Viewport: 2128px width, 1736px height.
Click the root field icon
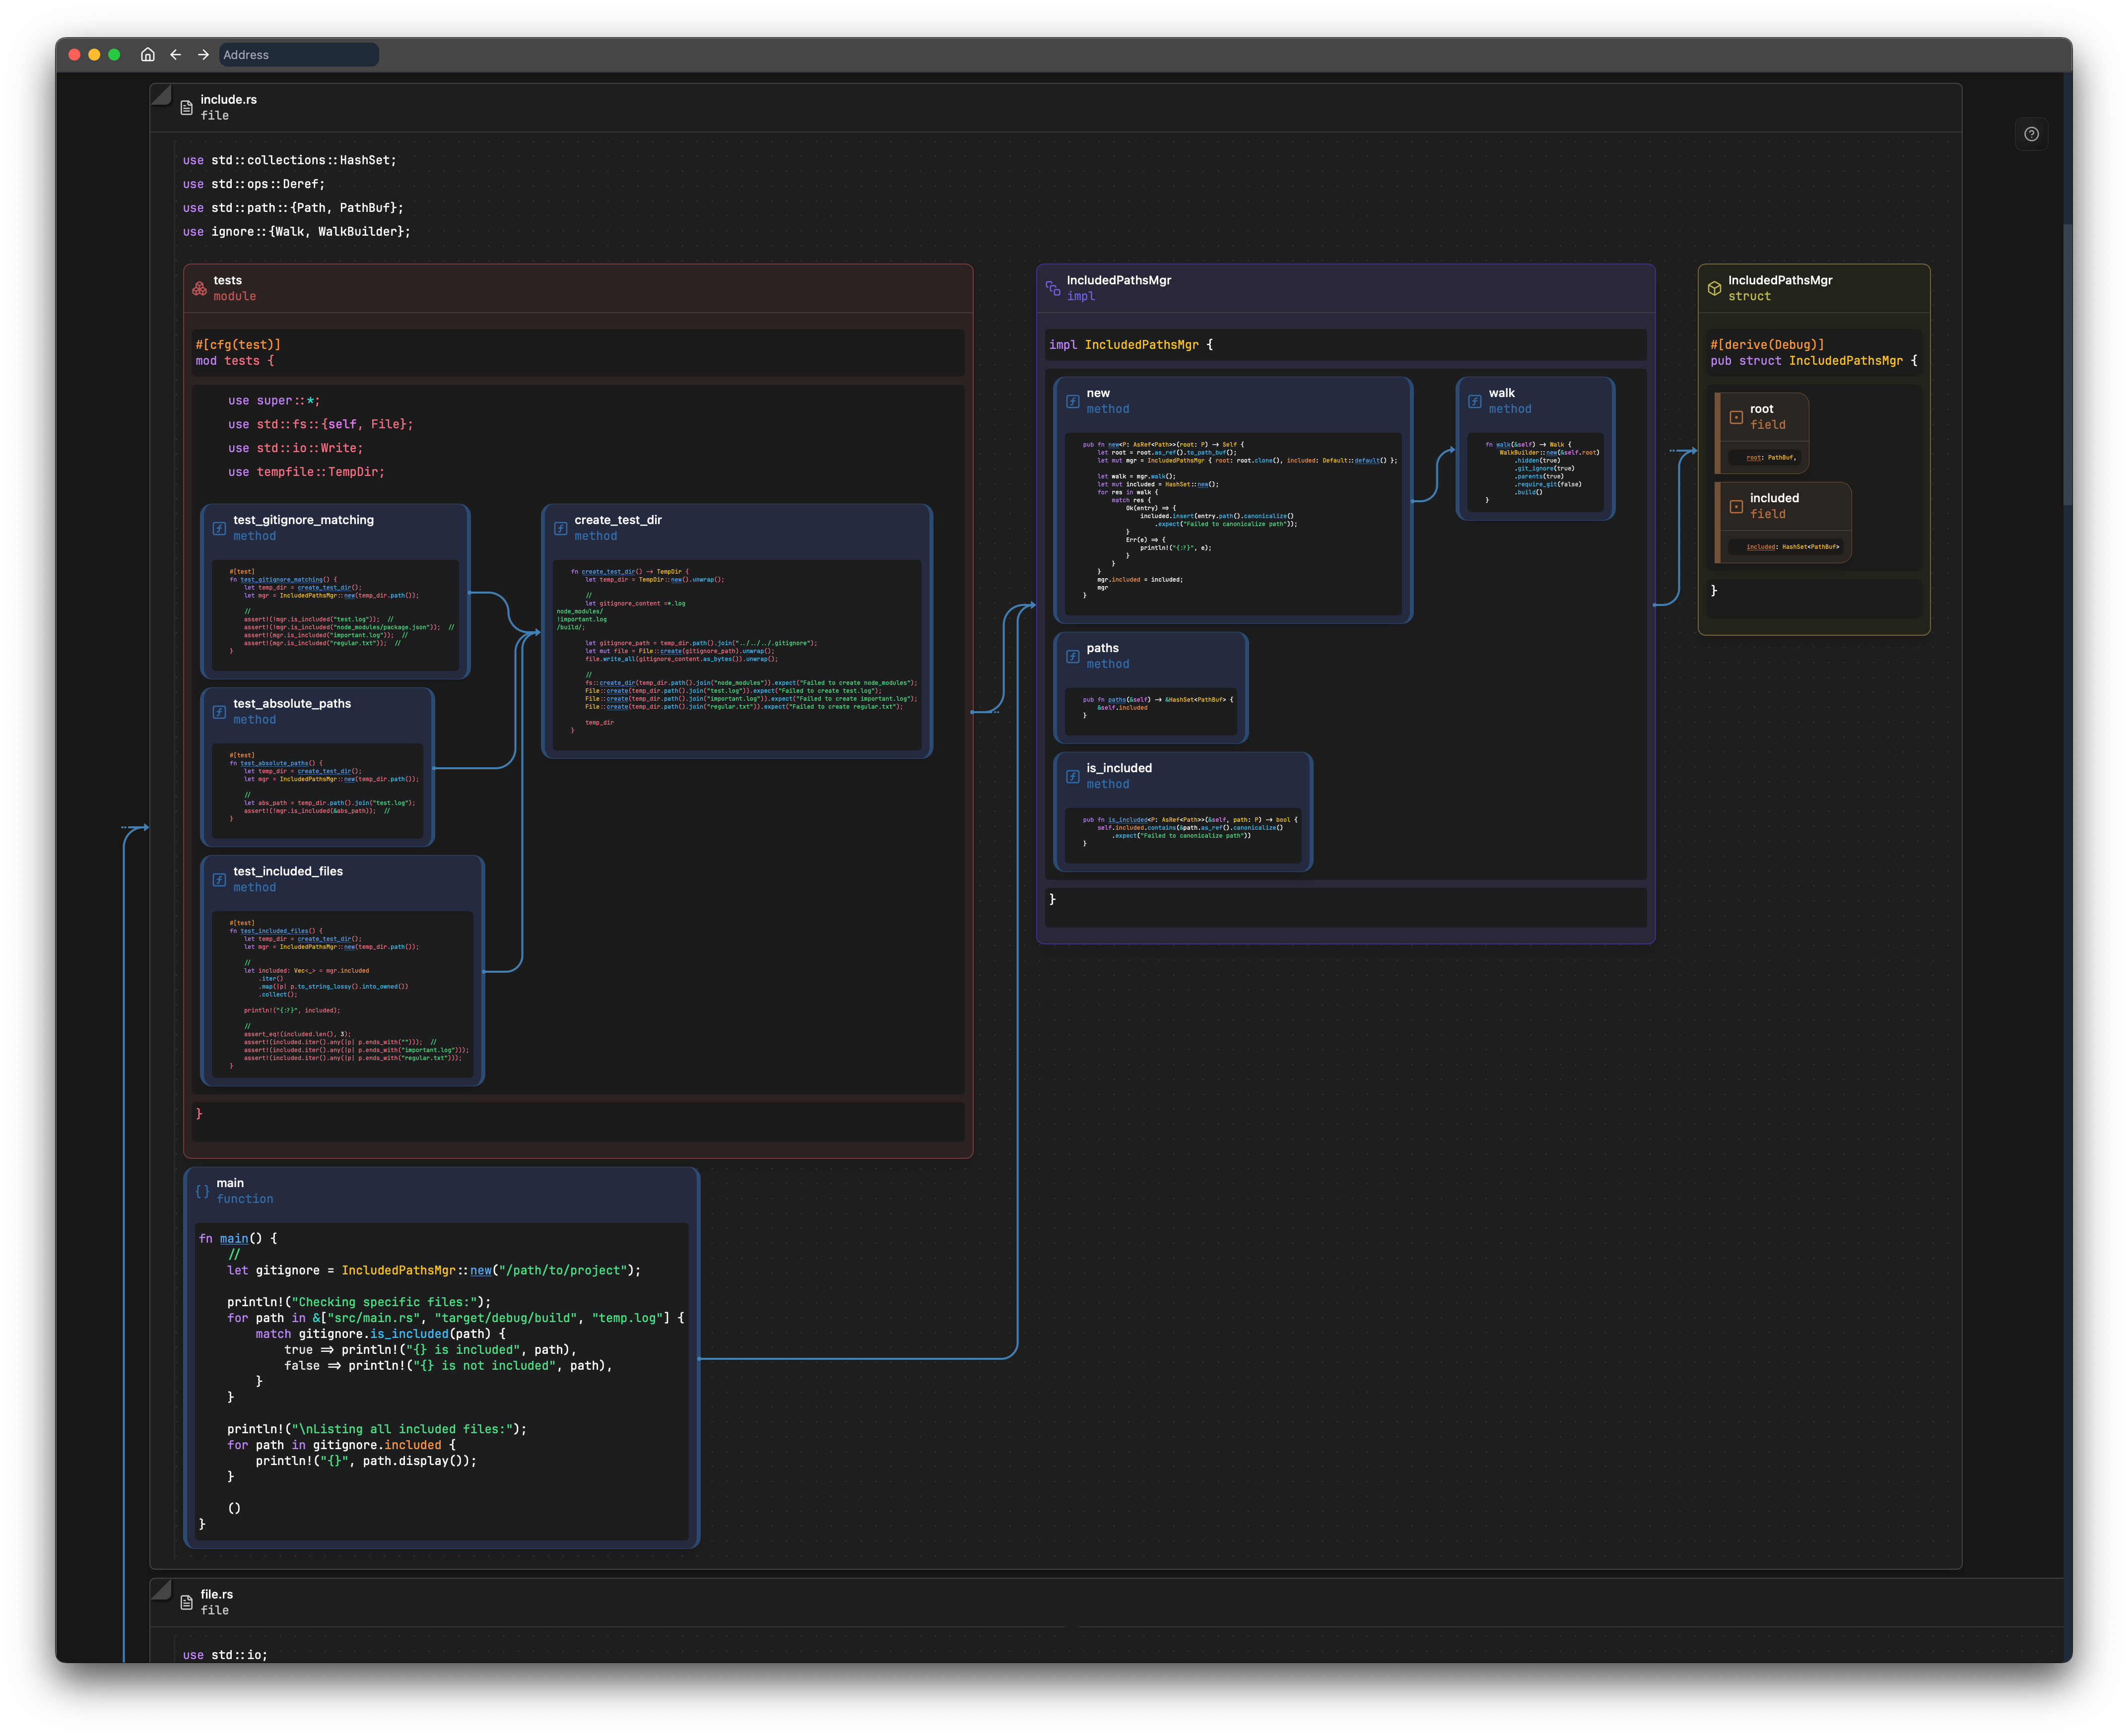pos(1736,417)
